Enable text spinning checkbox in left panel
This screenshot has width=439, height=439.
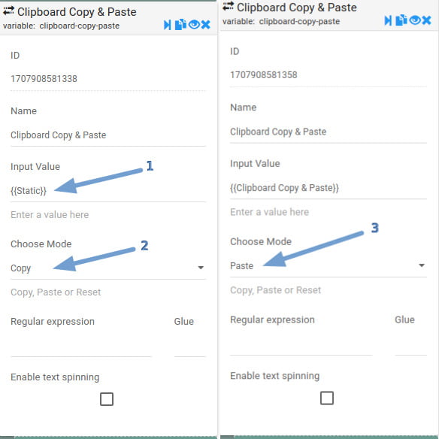(107, 399)
